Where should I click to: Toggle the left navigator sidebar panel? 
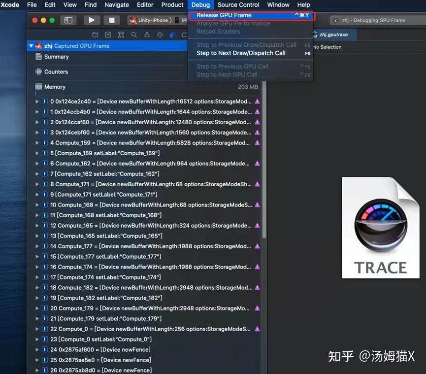tap(68, 20)
